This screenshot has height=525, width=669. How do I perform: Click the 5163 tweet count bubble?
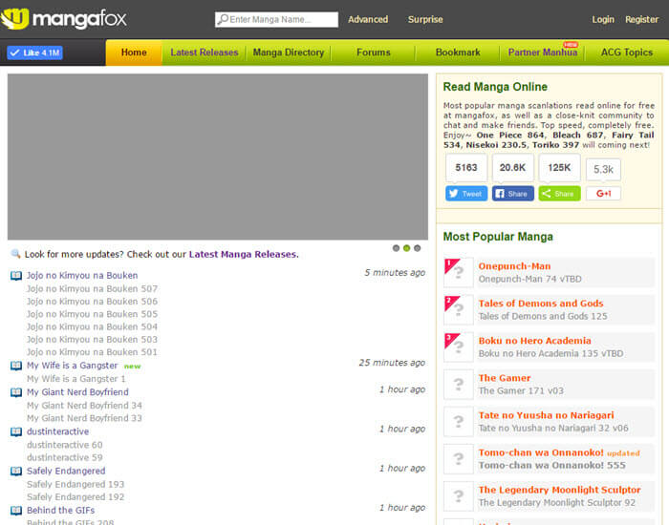pyautogui.click(x=466, y=168)
